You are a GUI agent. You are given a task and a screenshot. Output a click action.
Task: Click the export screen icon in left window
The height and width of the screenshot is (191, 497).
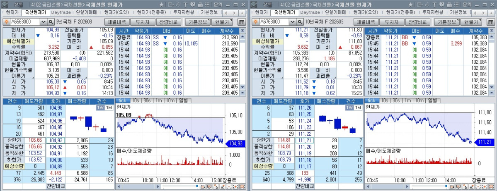click(171, 5)
